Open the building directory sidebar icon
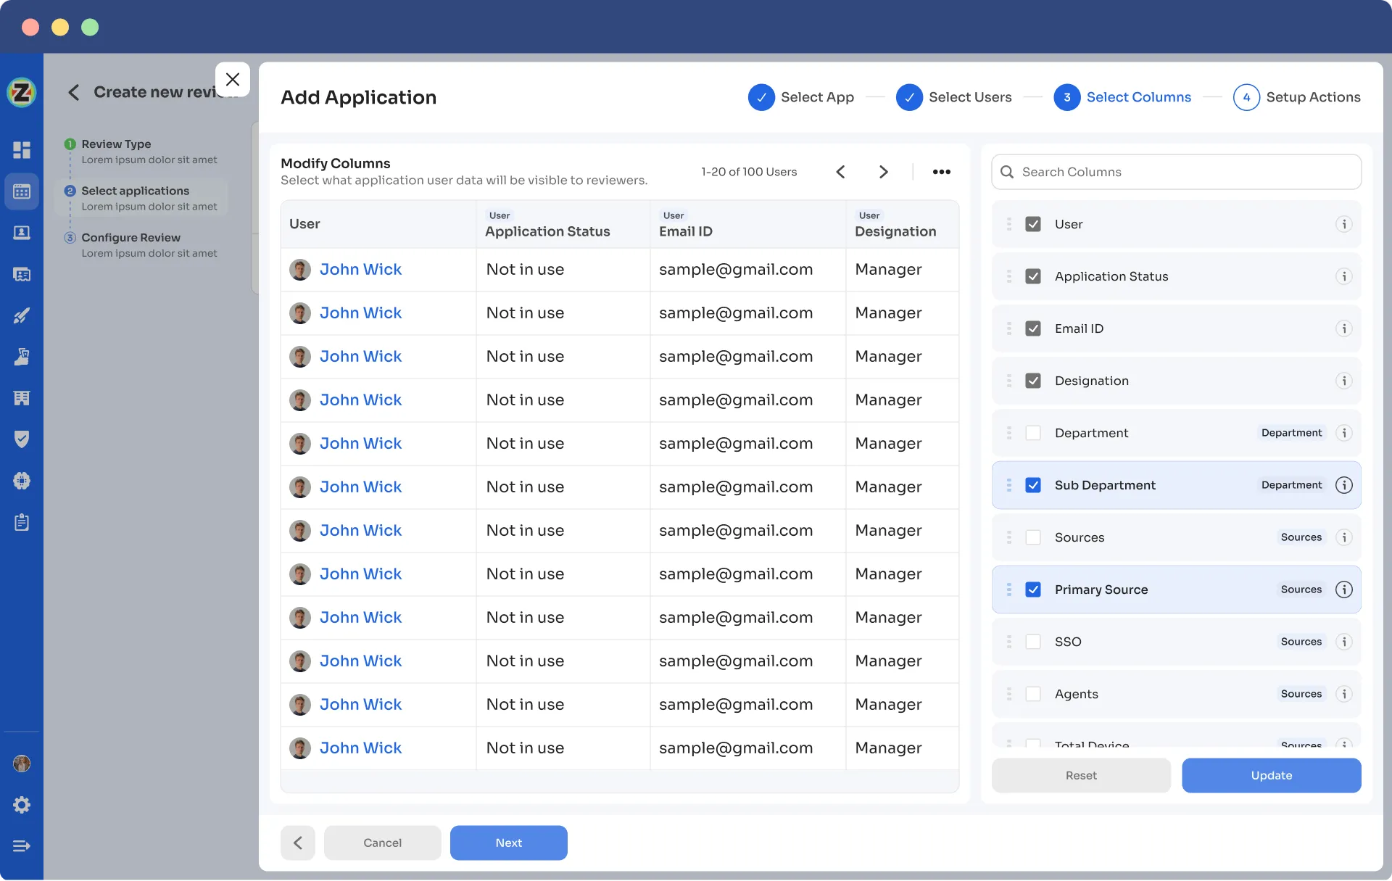The height and width of the screenshot is (881, 1392). coord(22,398)
